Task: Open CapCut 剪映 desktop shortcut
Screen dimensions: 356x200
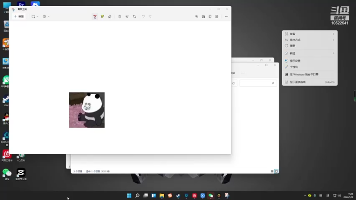Action: tap(21, 174)
